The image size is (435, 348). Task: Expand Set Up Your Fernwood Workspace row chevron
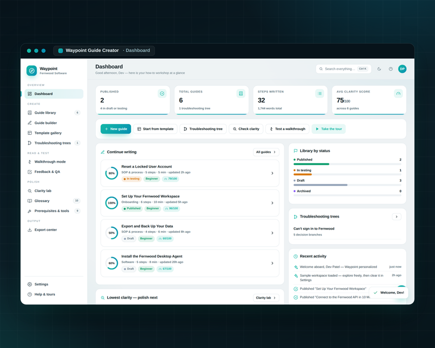pos(272,203)
